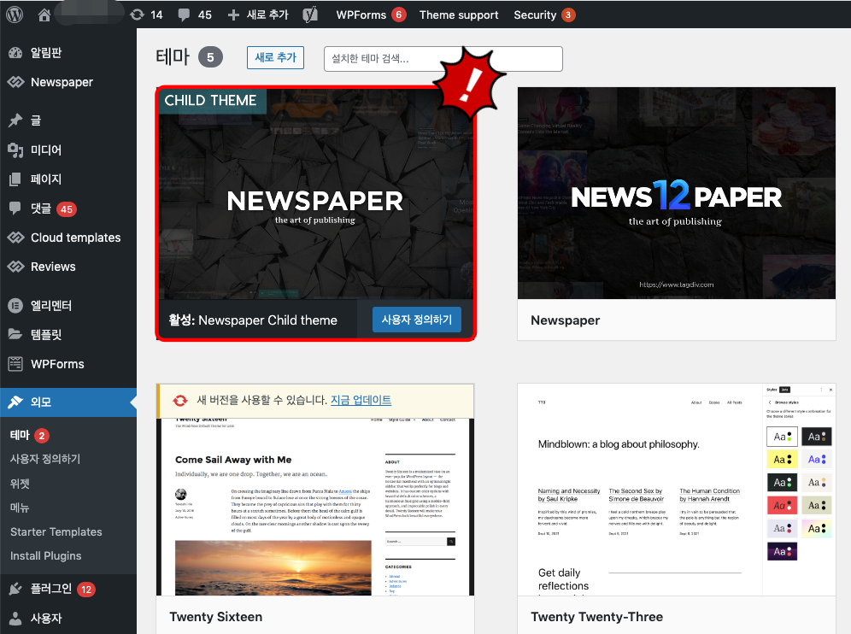Click the Yoast SEO icon in admin bar

pyautogui.click(x=310, y=14)
